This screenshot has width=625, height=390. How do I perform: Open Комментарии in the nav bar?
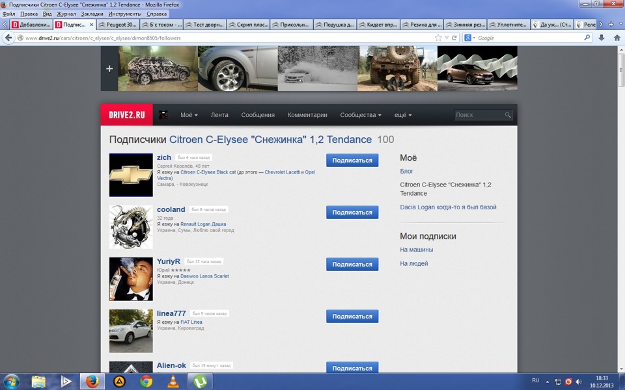point(307,115)
